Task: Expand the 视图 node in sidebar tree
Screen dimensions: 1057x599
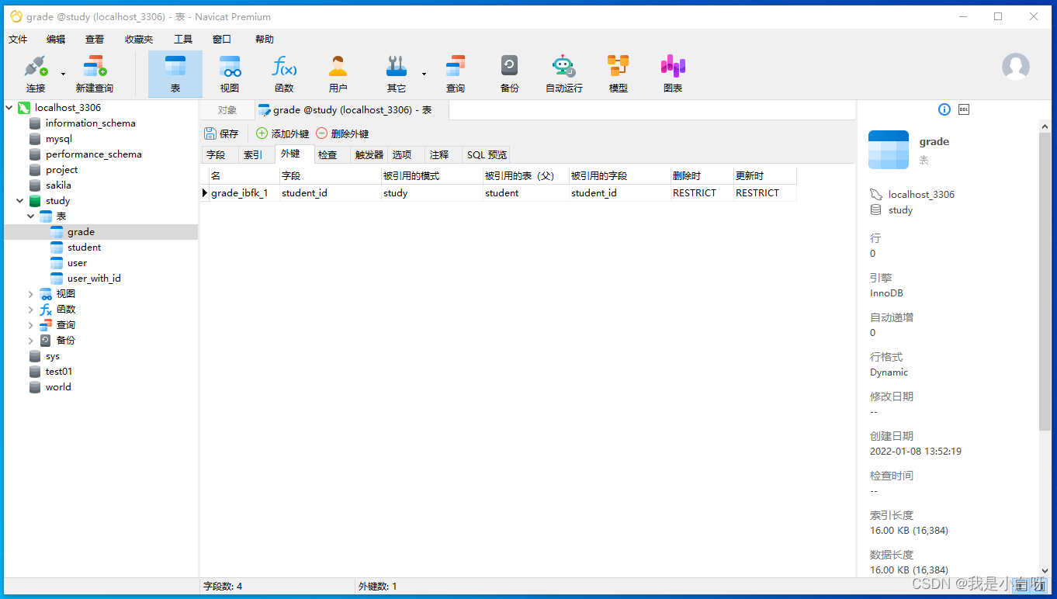Action: click(31, 294)
